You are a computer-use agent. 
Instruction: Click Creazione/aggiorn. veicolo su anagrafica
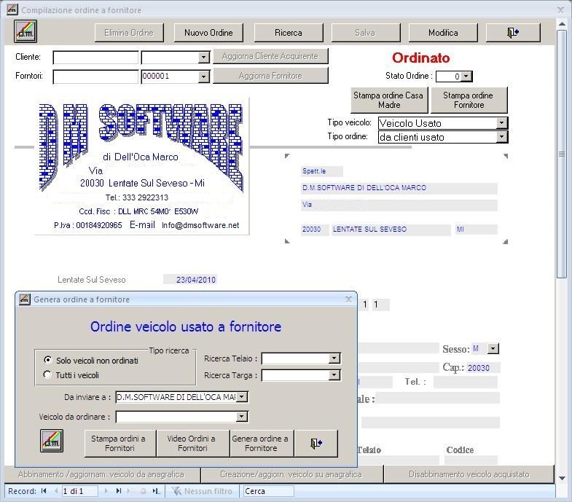click(291, 474)
